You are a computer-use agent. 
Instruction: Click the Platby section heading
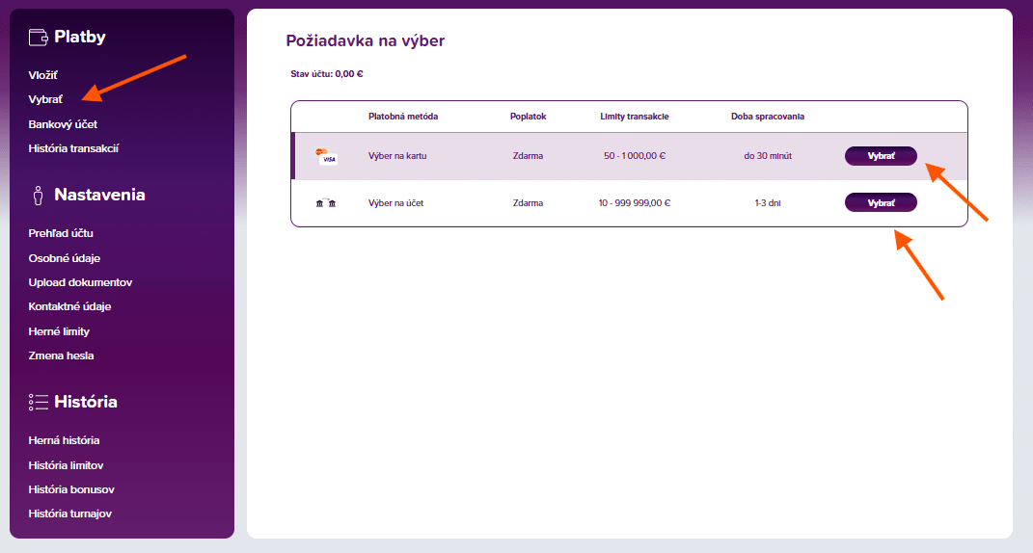point(80,37)
